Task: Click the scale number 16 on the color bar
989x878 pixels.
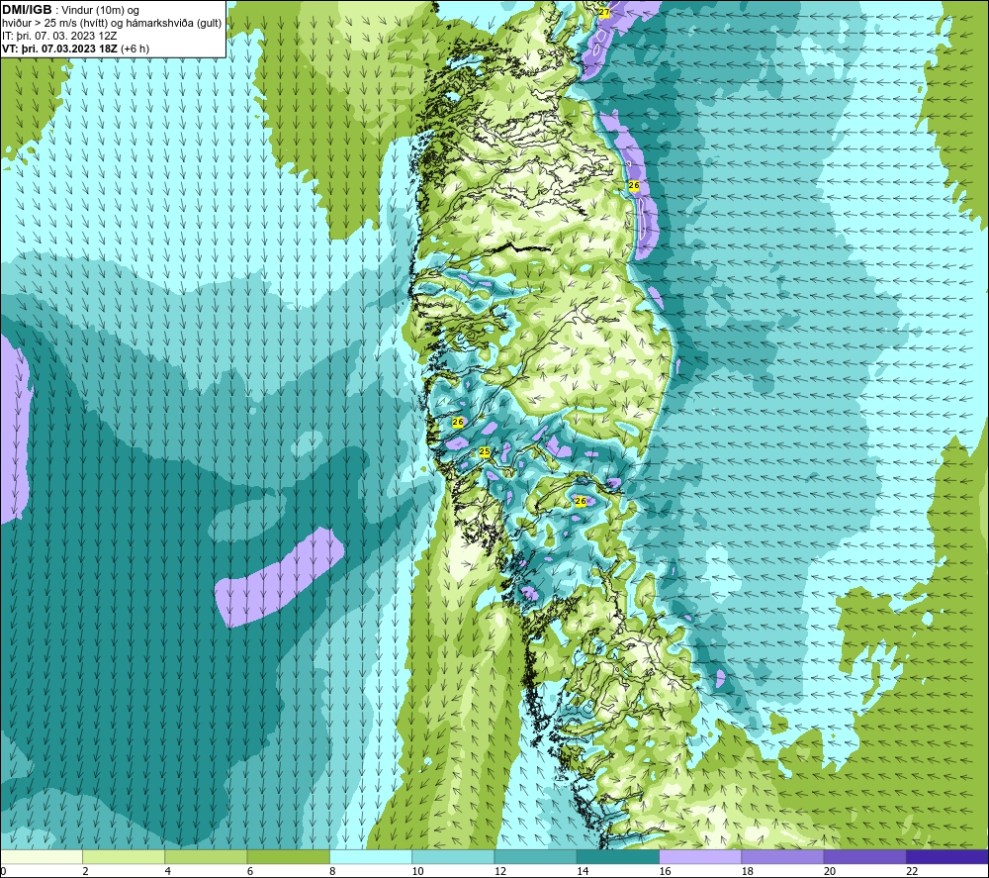Action: (665, 872)
